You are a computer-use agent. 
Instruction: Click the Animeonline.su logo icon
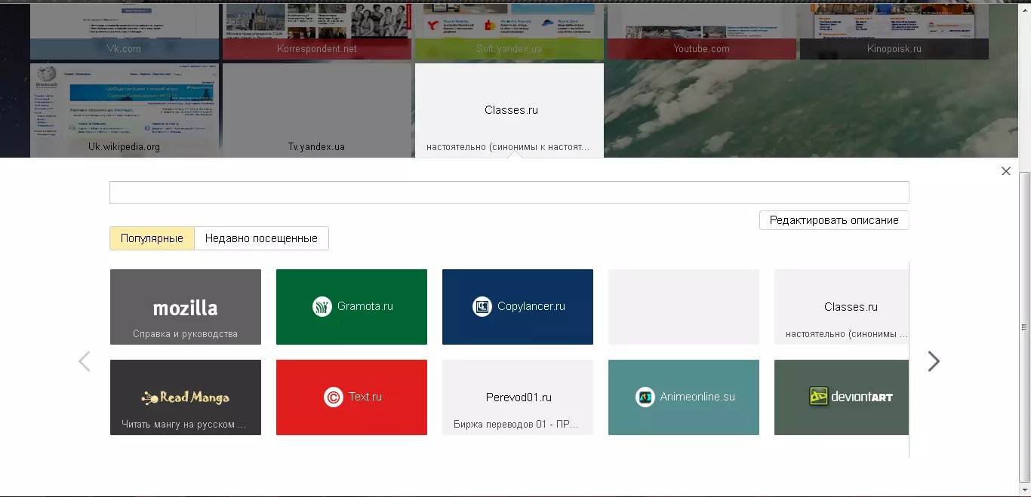pyautogui.click(x=645, y=397)
